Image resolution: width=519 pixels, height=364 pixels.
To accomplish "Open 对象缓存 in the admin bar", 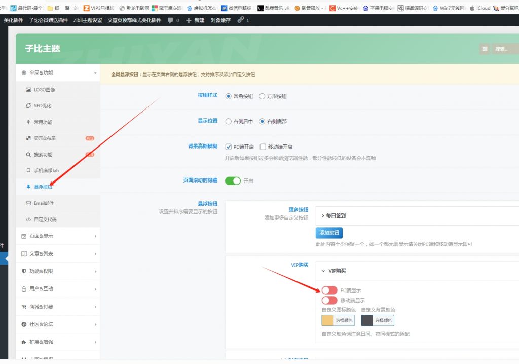I will [x=220, y=20].
